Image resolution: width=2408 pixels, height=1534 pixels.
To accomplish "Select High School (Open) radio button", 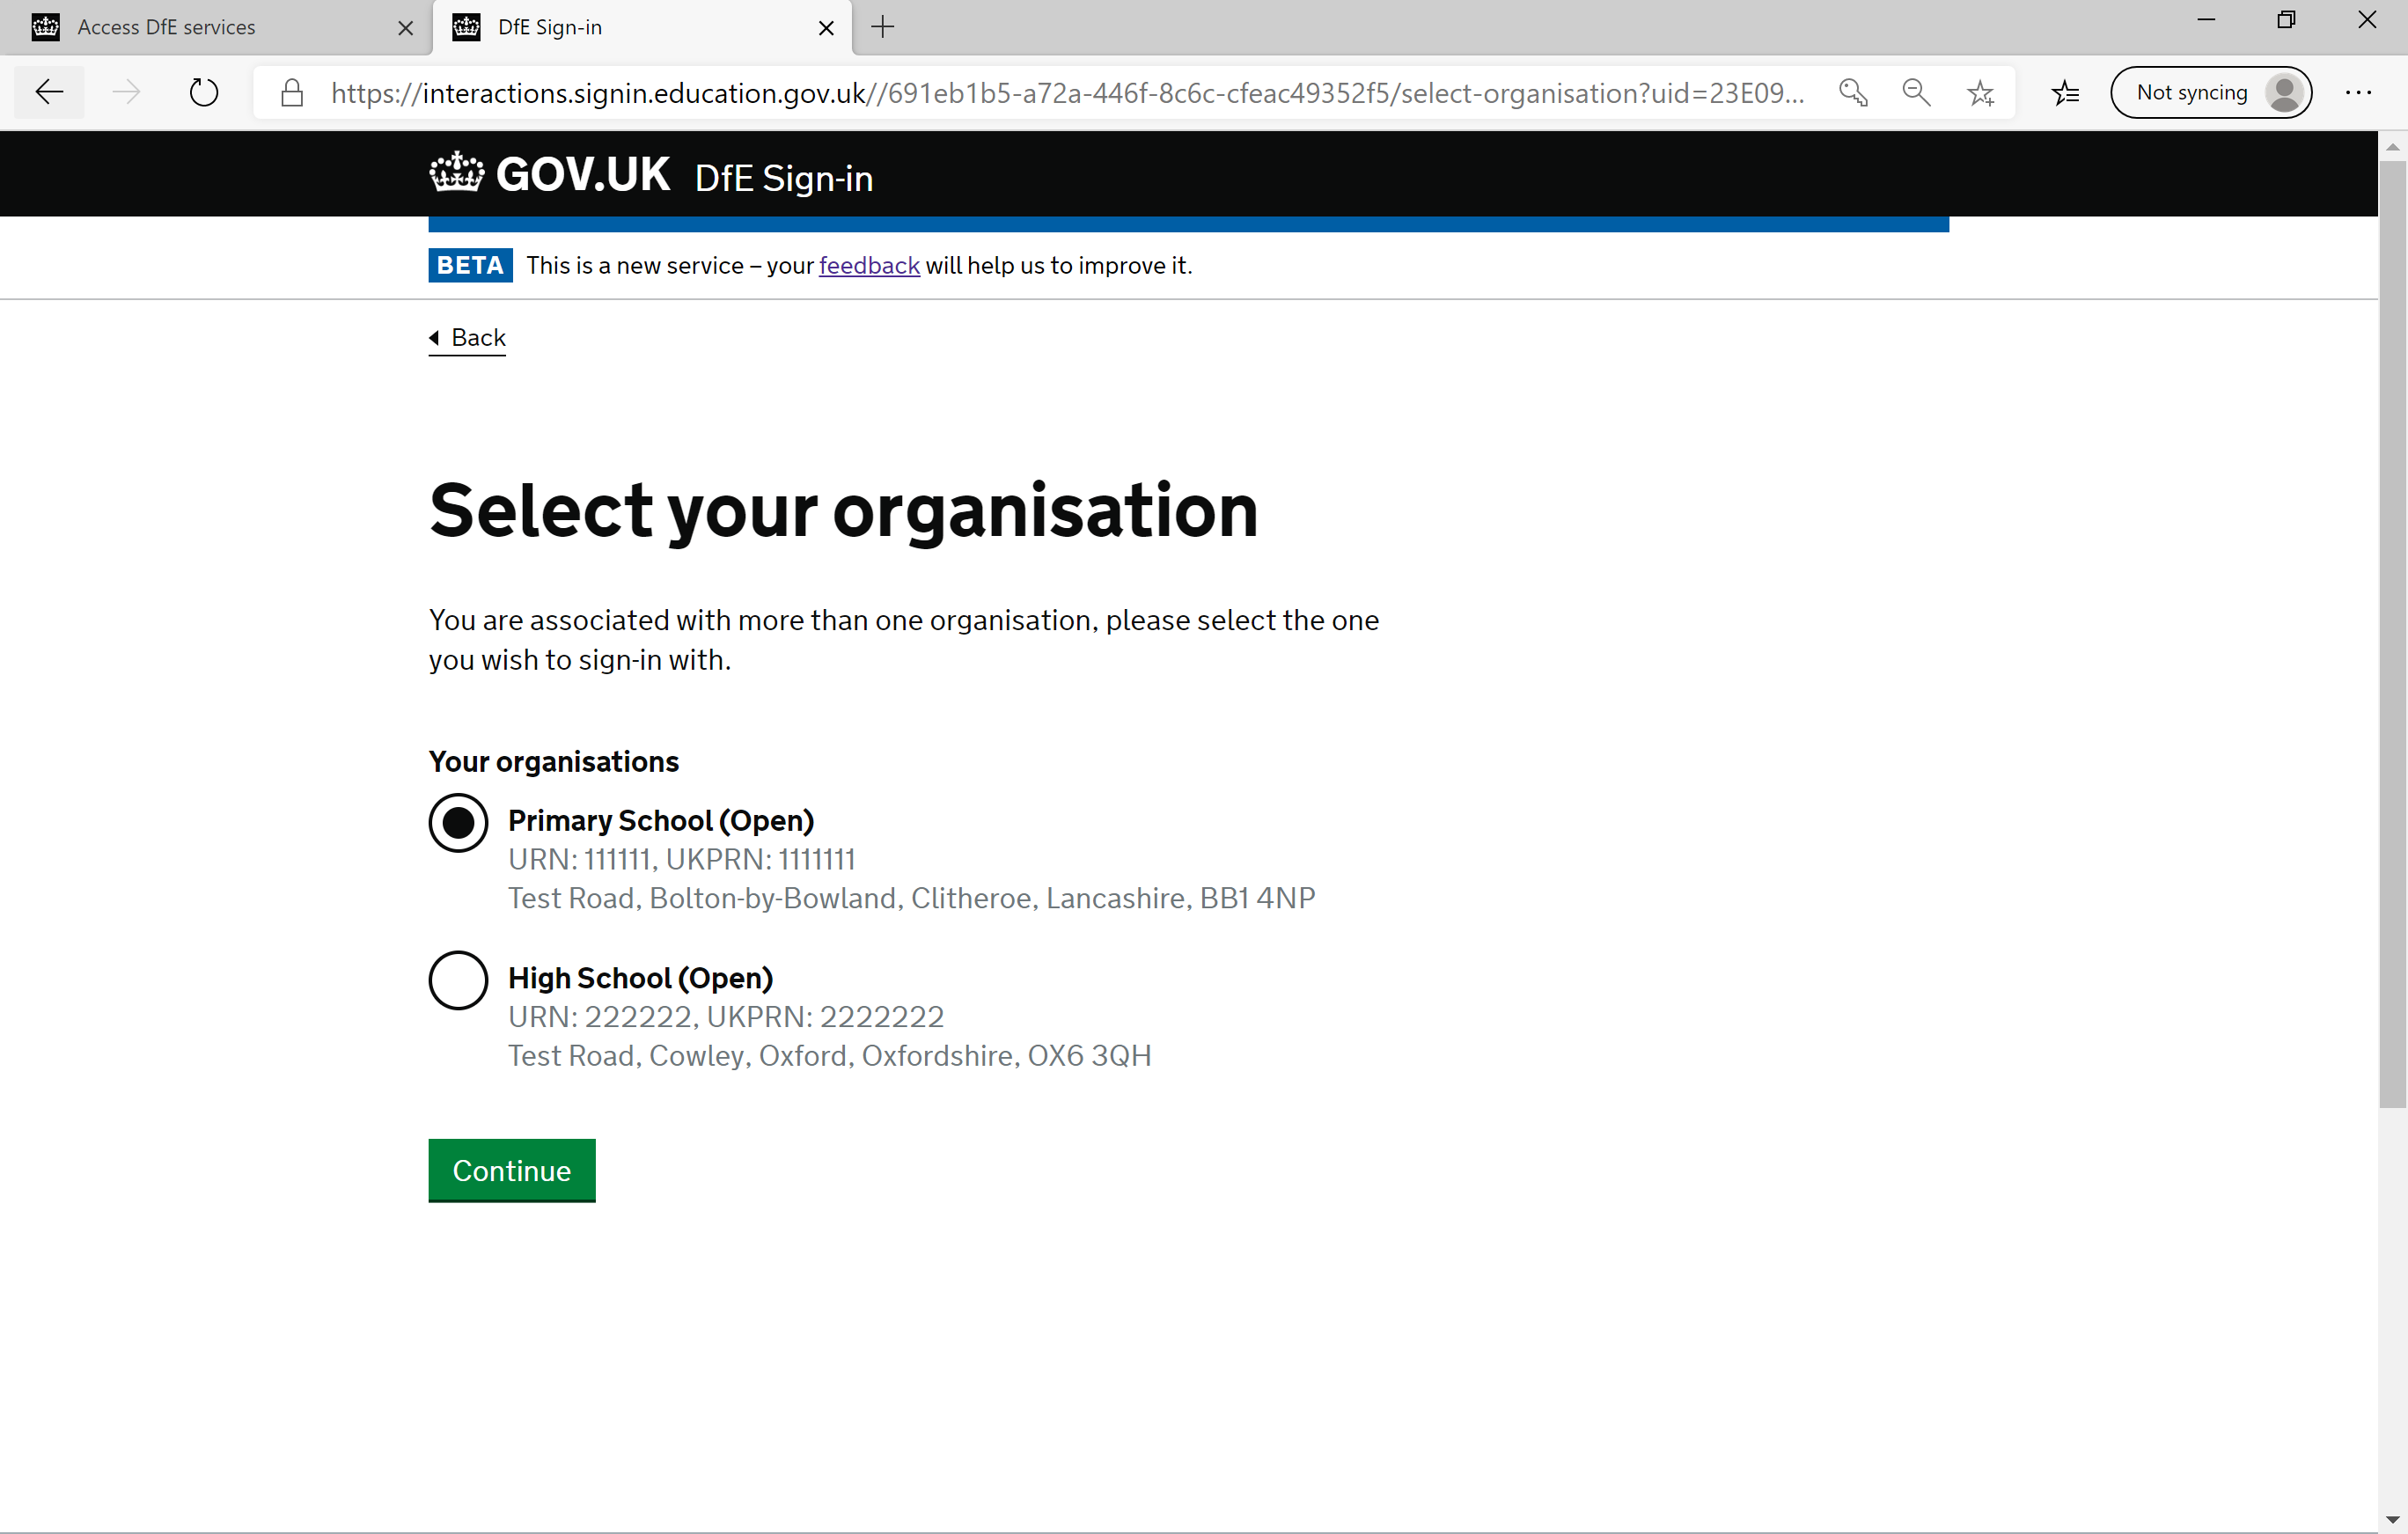I will pos(458,979).
